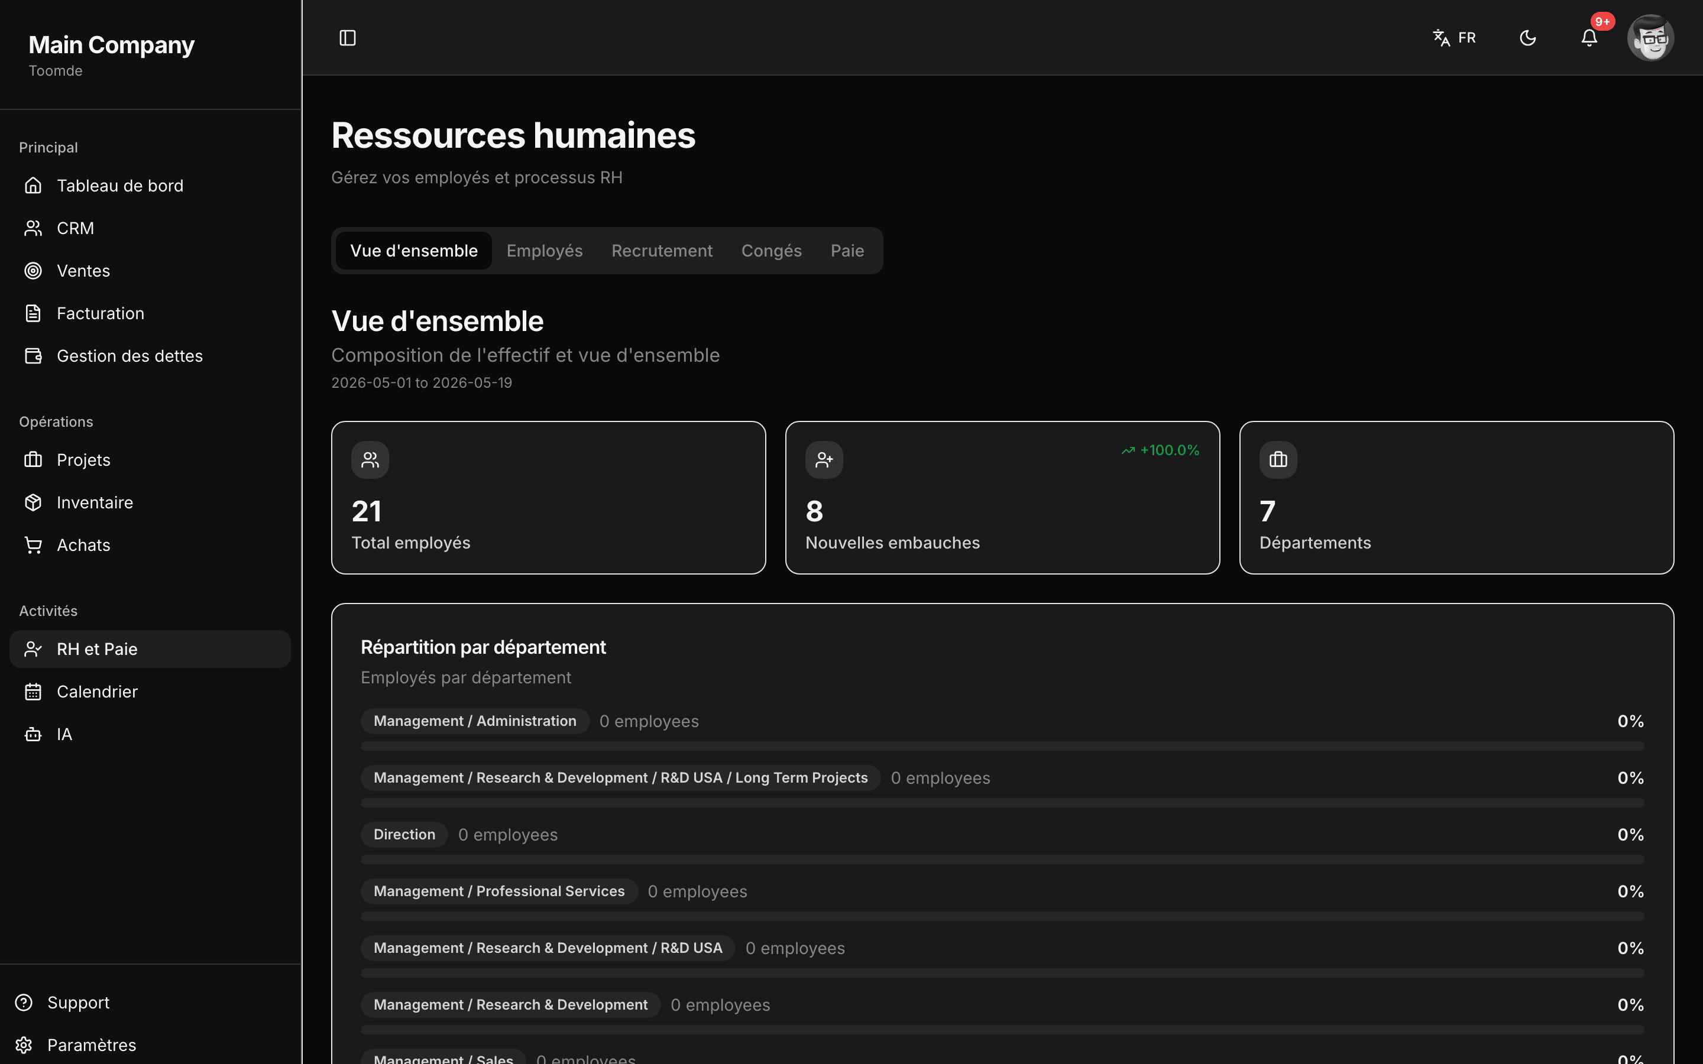
Task: Click the Professional Services progress bar
Action: point(1002,916)
